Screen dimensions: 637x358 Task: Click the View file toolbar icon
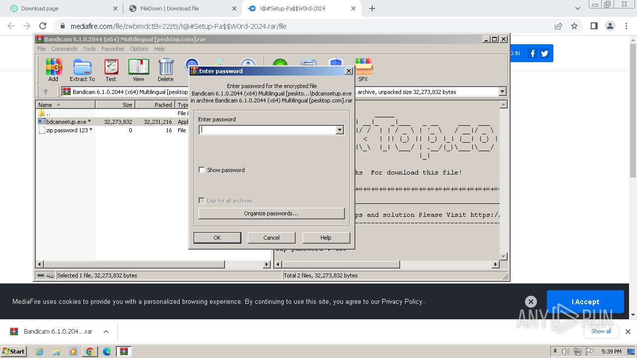[138, 70]
